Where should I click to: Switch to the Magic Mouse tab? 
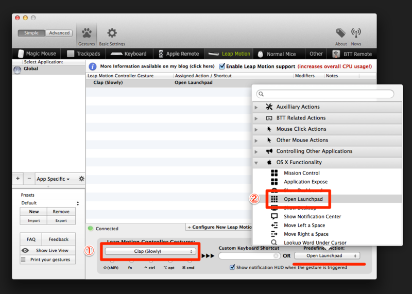tap(37, 54)
